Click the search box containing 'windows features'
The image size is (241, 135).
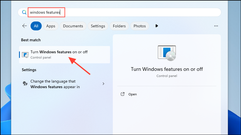pos(120,12)
